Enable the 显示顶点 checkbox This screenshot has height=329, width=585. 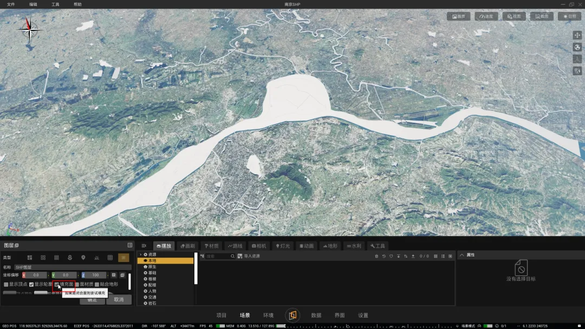click(6, 284)
